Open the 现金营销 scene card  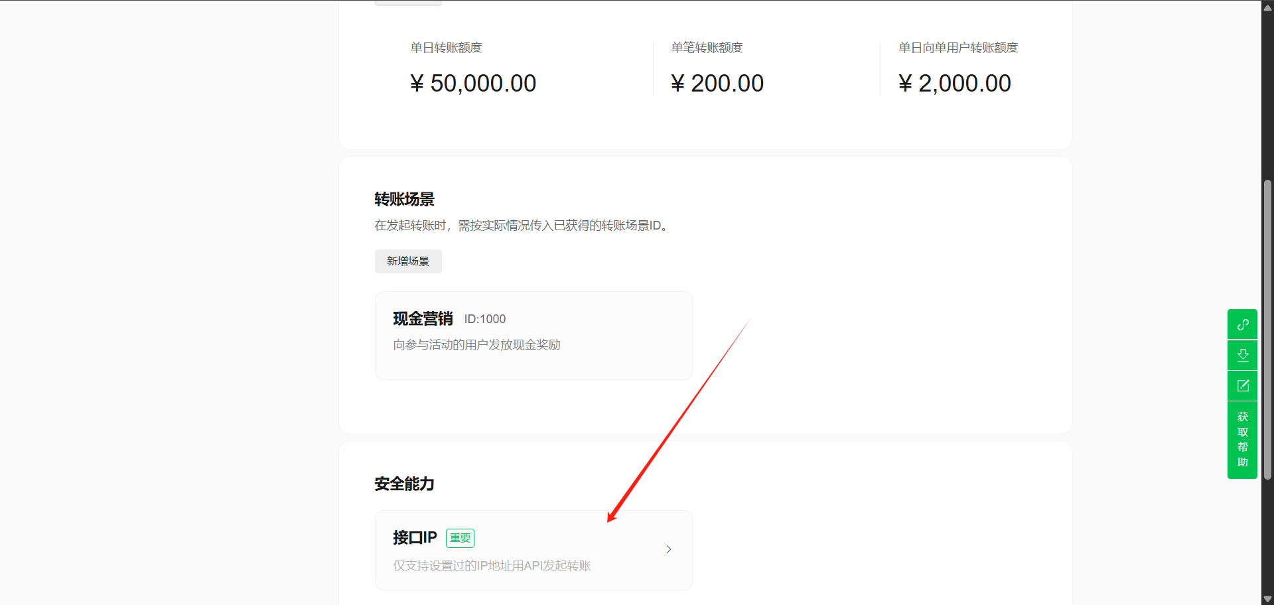point(533,336)
